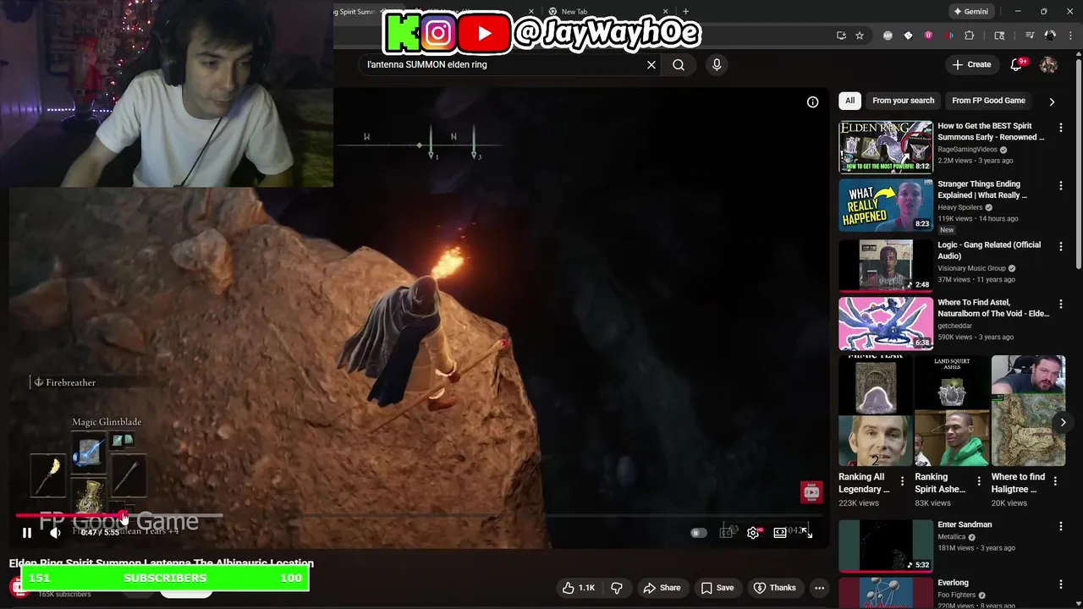The width and height of the screenshot is (1083, 609).
Task: Seek in the video progress bar
Action: tap(419, 514)
